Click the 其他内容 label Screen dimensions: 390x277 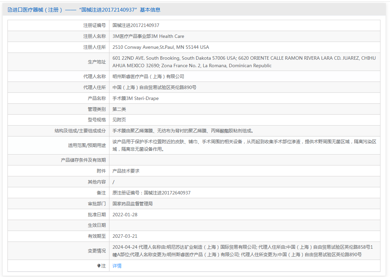(97, 182)
